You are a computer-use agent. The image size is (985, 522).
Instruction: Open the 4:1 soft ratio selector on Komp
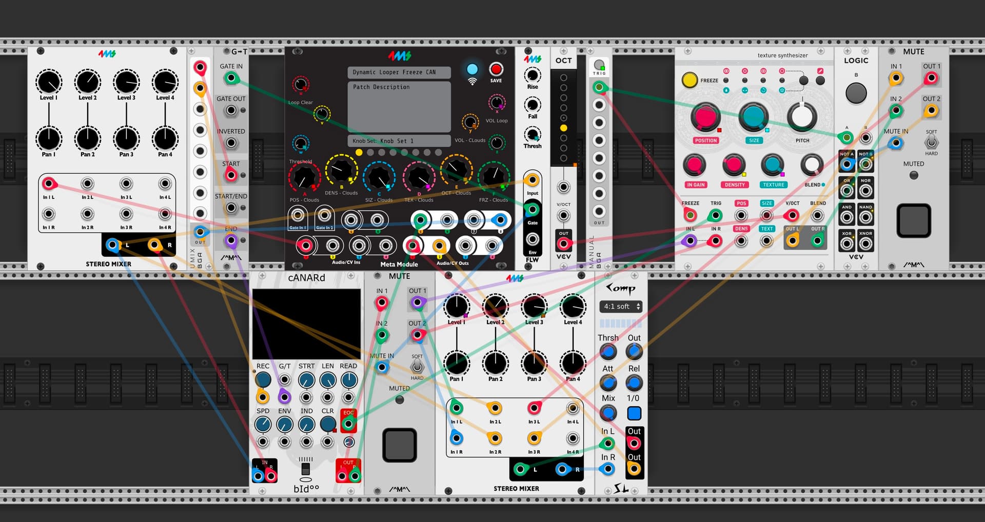pyautogui.click(x=622, y=307)
